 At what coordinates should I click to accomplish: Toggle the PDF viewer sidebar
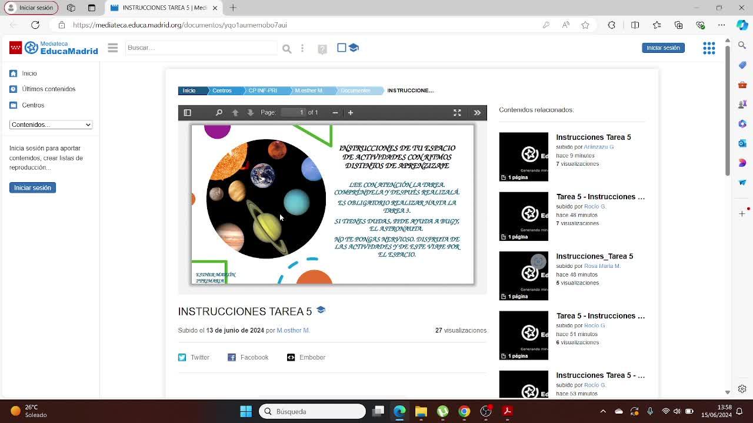(188, 113)
